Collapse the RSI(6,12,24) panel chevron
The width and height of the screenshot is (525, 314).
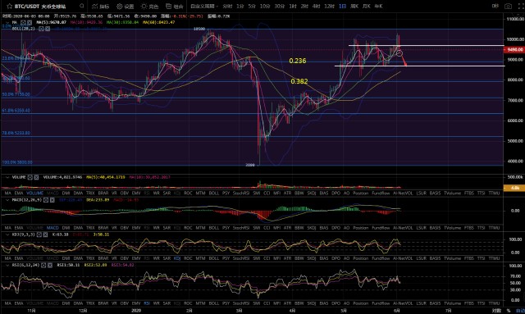point(7,265)
